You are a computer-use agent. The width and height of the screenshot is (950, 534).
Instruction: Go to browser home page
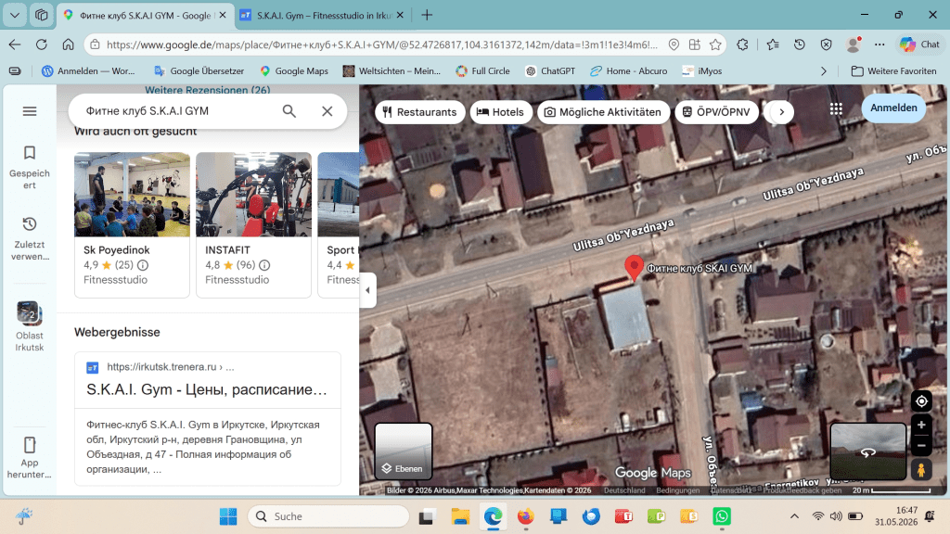coord(68,44)
